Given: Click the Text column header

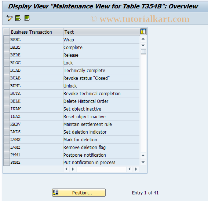Looking at the screenshot, I should (x=102, y=32).
